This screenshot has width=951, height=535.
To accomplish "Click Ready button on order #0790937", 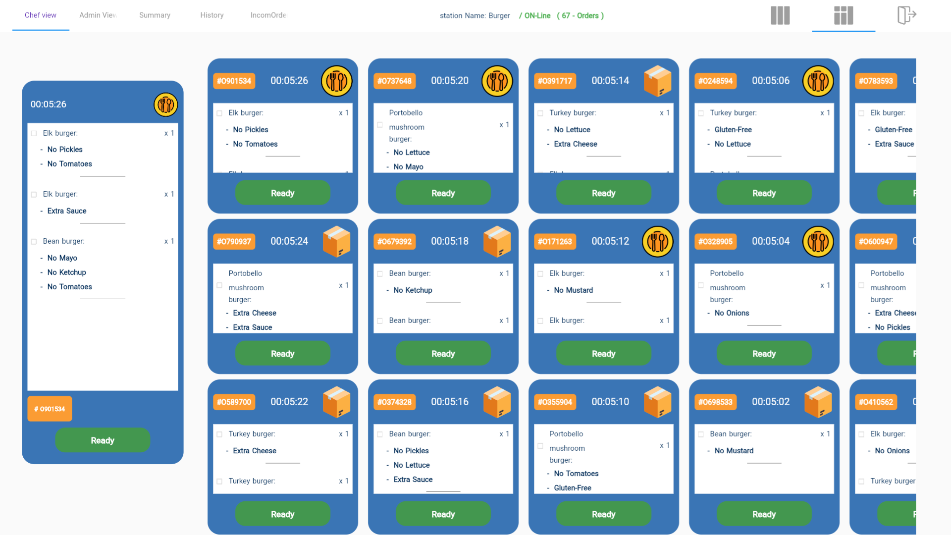I will pos(282,353).
